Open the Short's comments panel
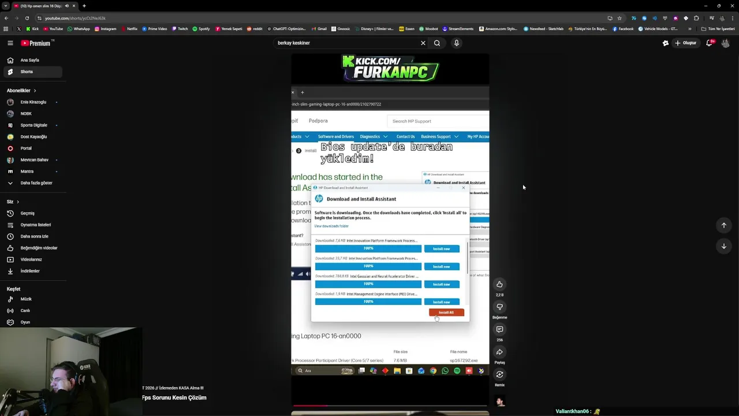 pos(499,329)
